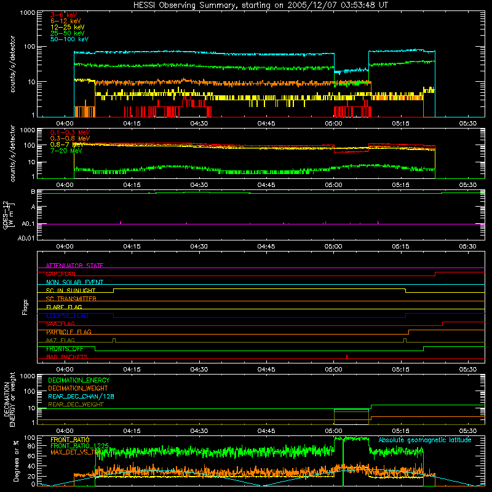Click the 0.3-0.8 MeV legend label
This screenshot has height=492, width=492.
(x=70, y=138)
